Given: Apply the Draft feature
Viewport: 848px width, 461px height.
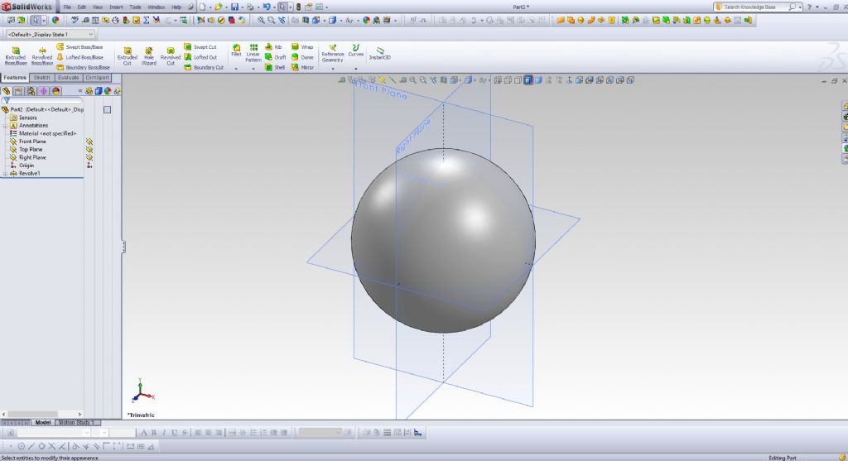Looking at the screenshot, I should pyautogui.click(x=275, y=57).
